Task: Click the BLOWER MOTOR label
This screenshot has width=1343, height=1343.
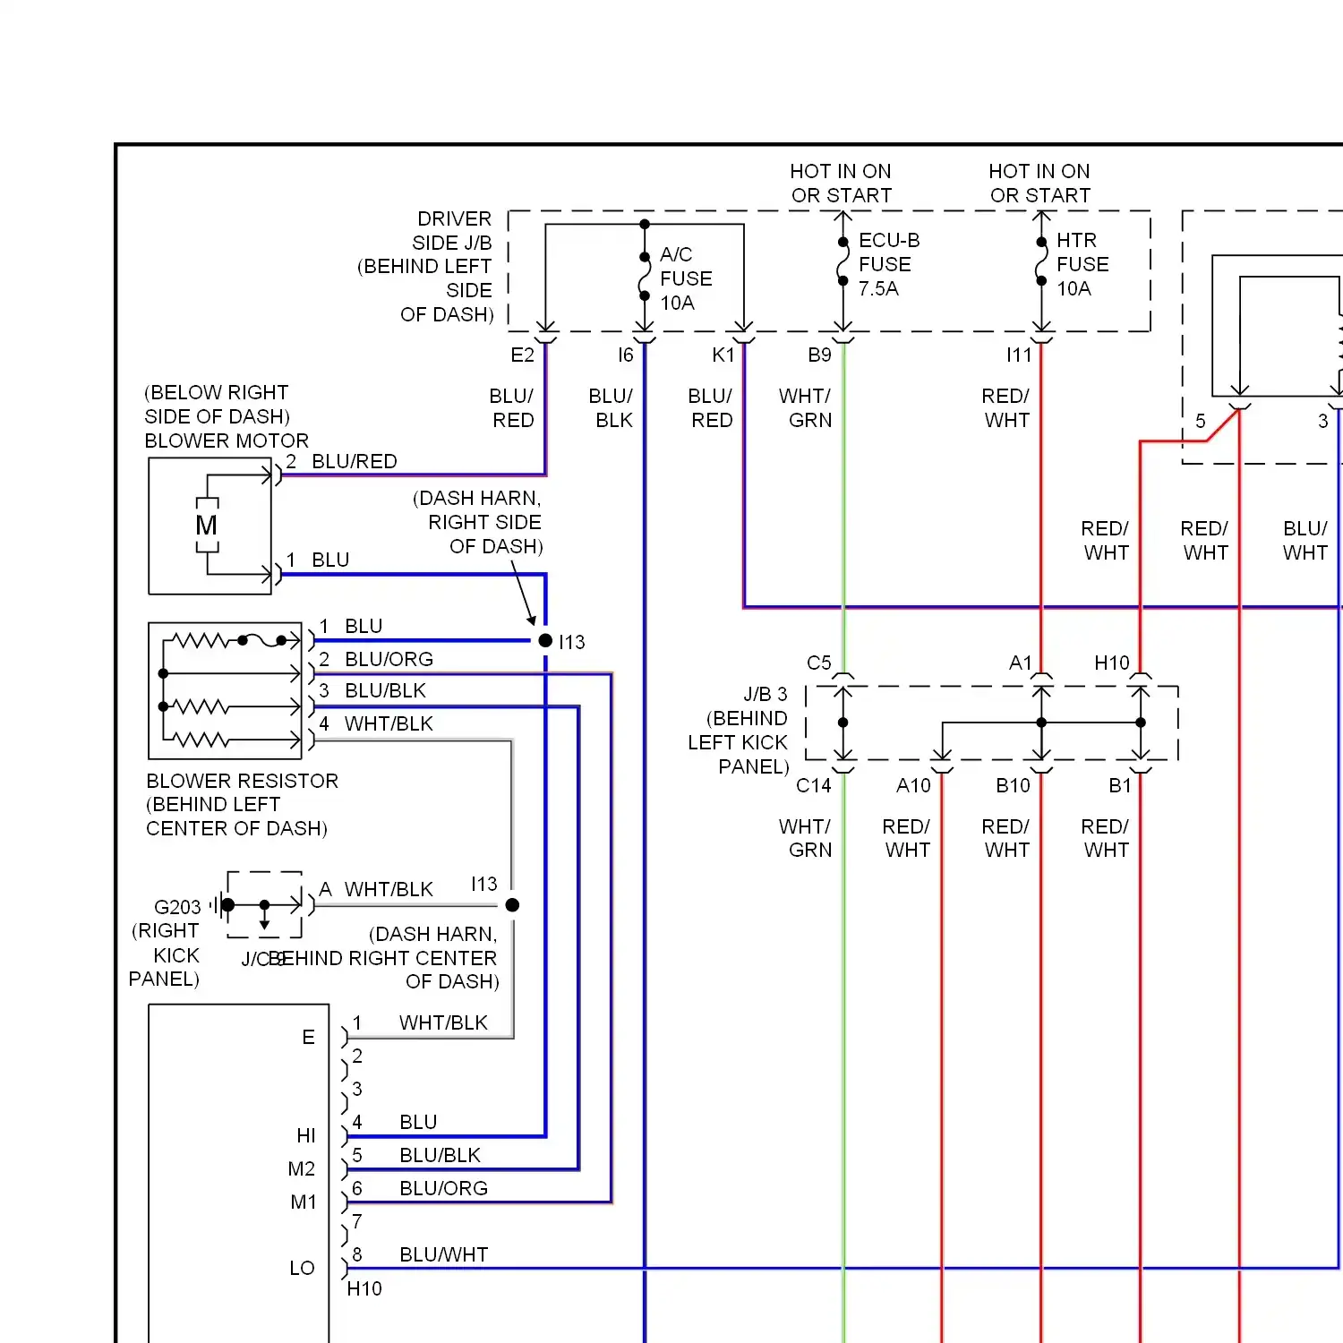Action: coord(227,441)
